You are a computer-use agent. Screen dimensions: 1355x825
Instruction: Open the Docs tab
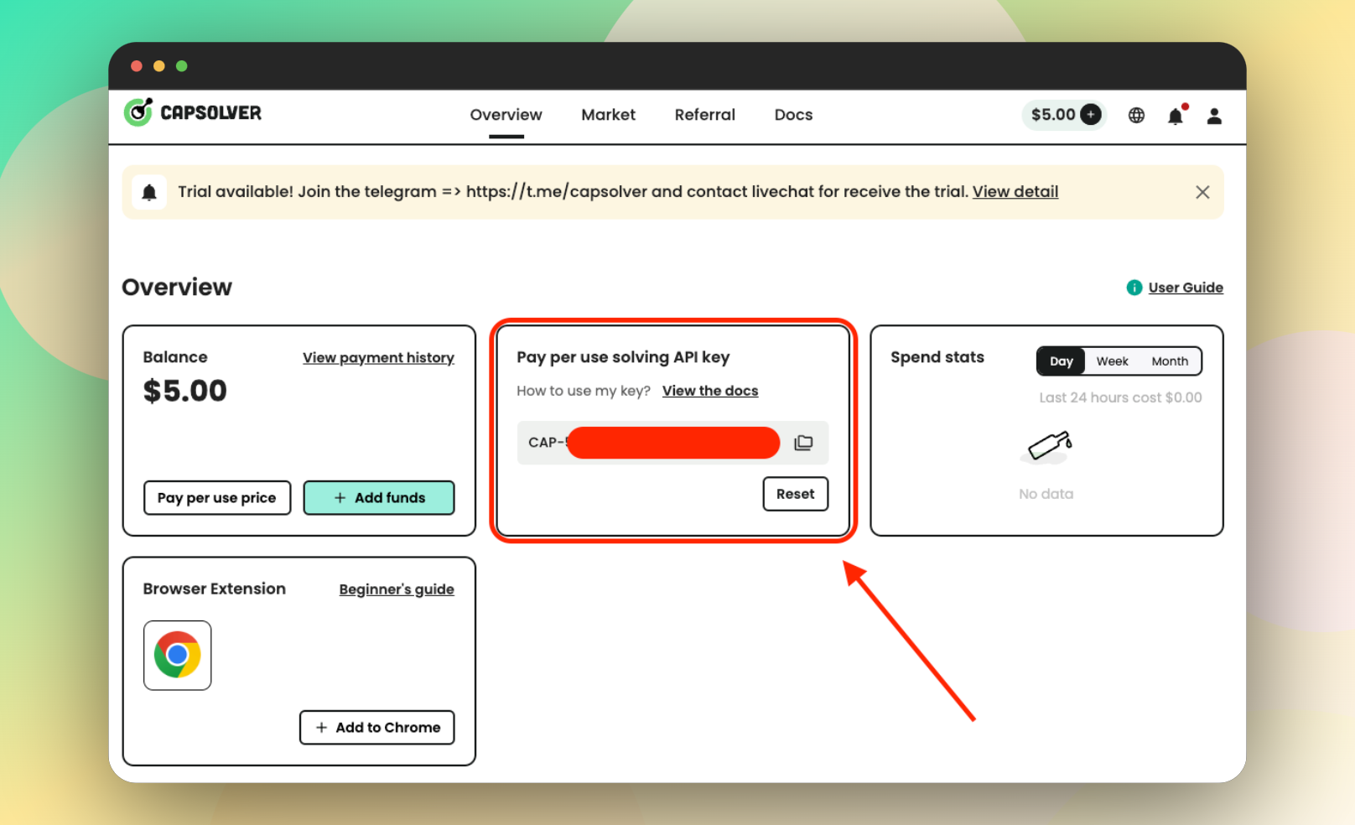click(792, 115)
